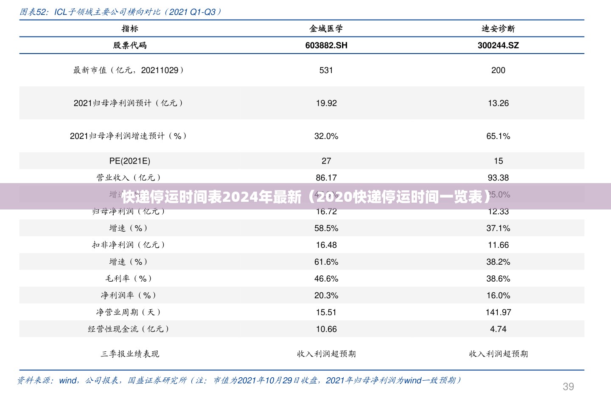
Task: Select forecast growth value 32.0%
Action: click(326, 136)
